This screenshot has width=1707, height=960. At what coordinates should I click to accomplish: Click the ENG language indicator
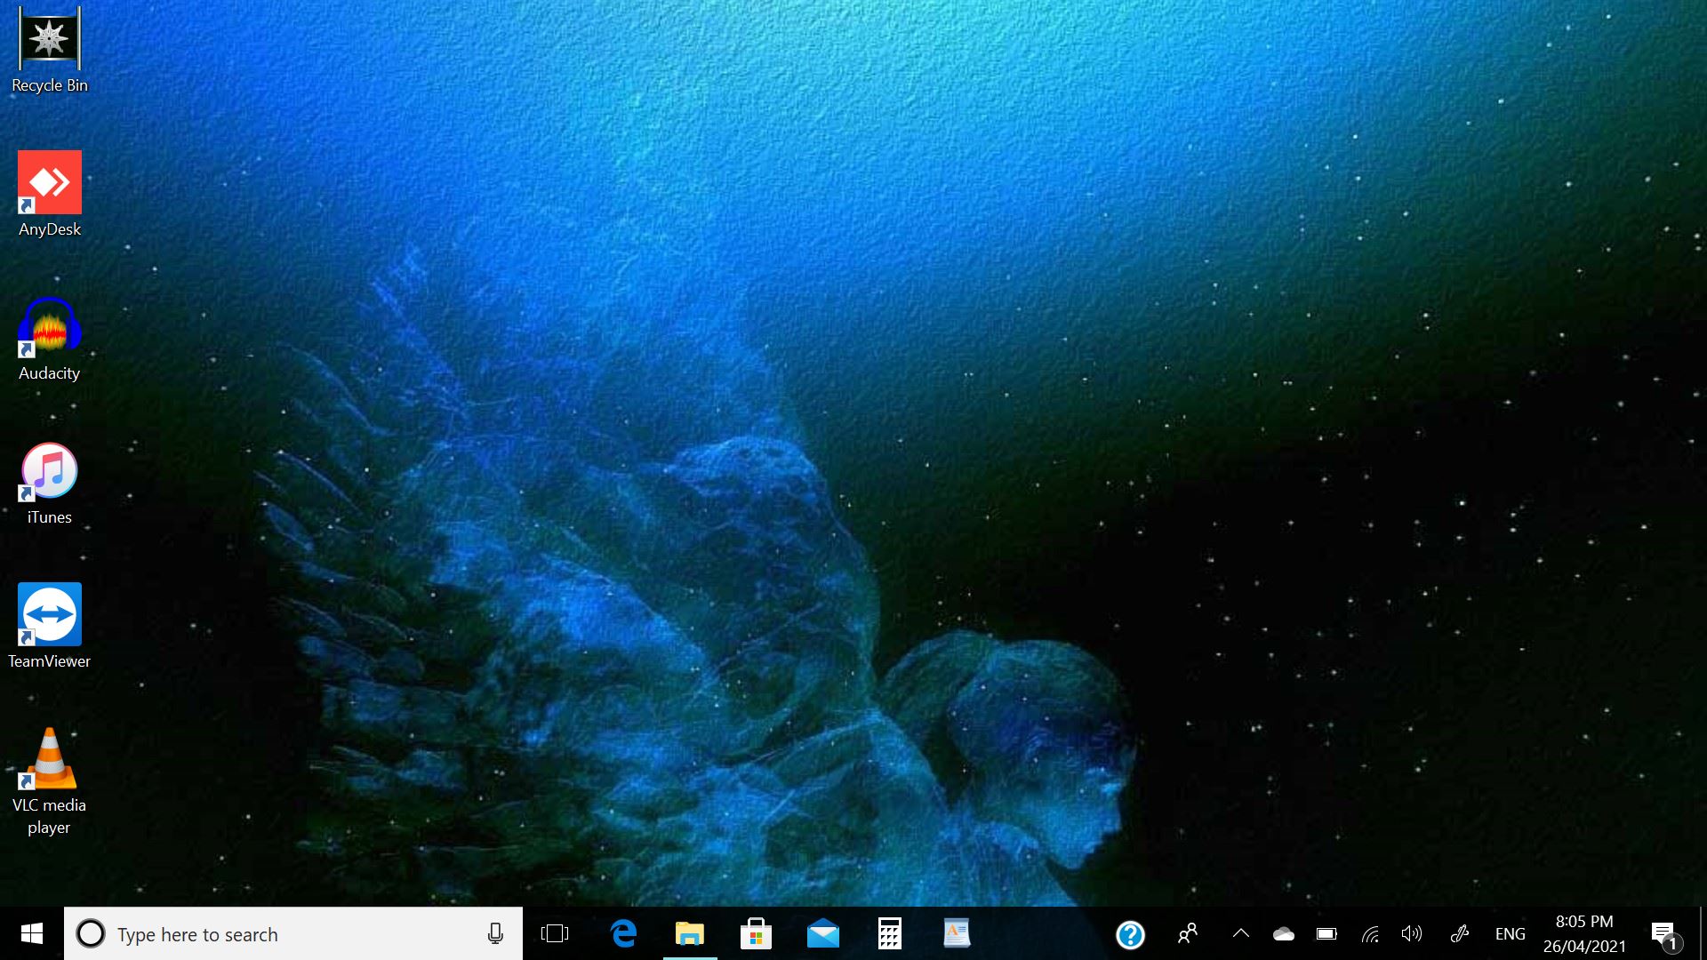pyautogui.click(x=1510, y=934)
